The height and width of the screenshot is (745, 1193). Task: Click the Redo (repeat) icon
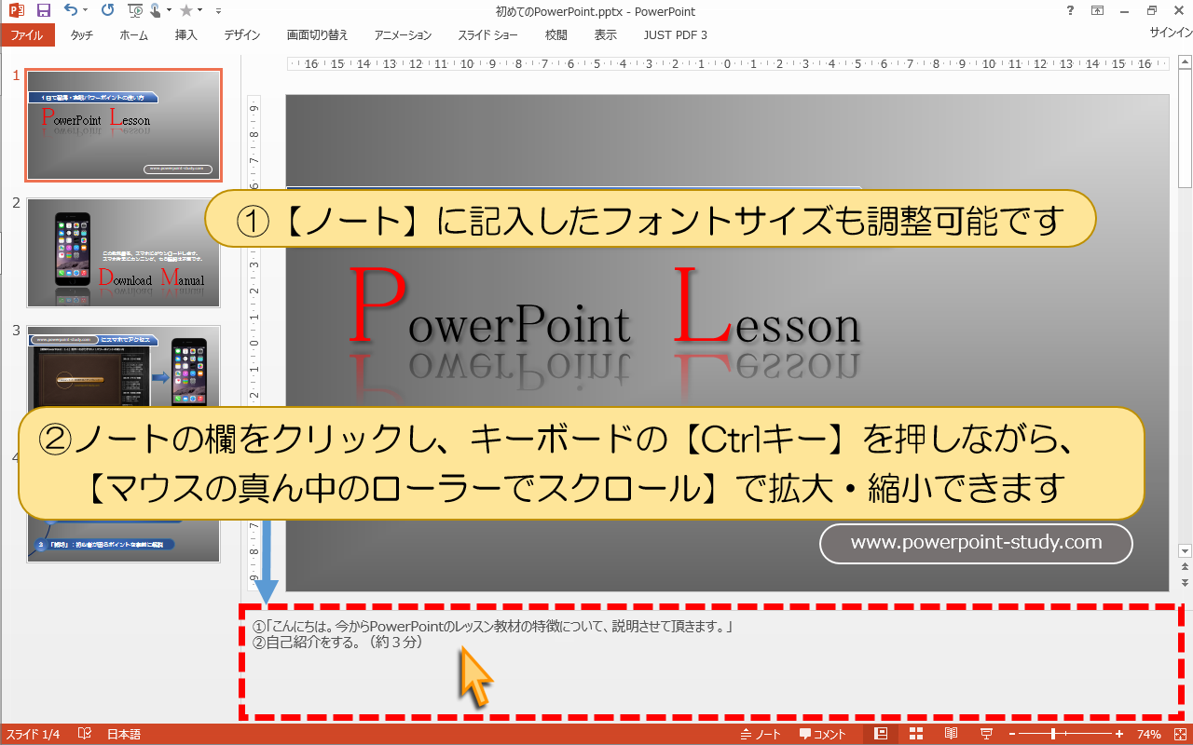[x=107, y=11]
